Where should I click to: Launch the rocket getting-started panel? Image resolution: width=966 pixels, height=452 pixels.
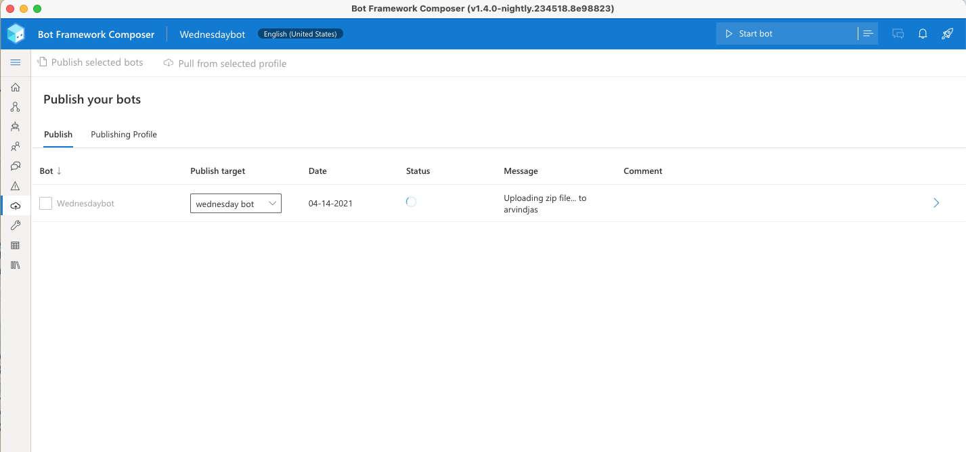(x=946, y=33)
